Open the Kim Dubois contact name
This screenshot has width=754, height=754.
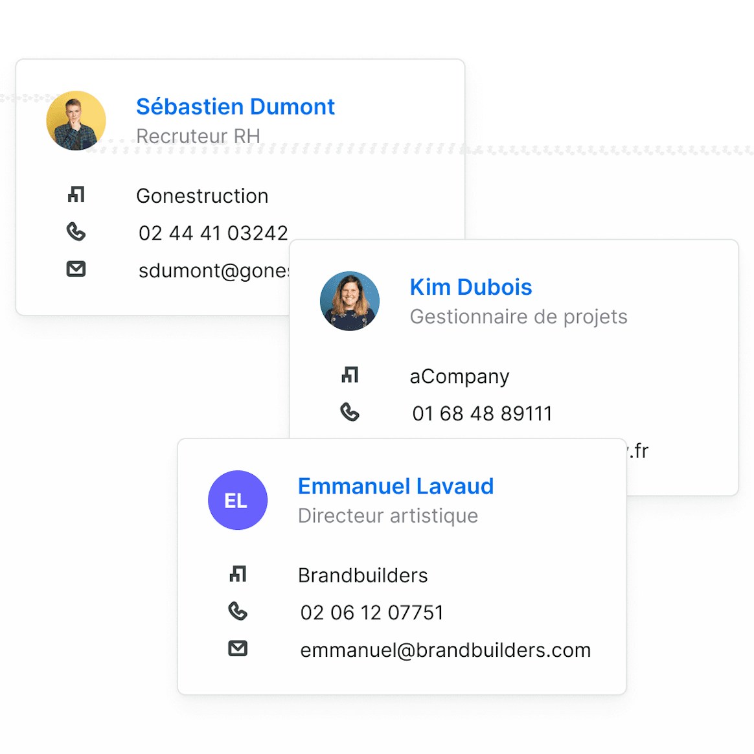pos(471,287)
